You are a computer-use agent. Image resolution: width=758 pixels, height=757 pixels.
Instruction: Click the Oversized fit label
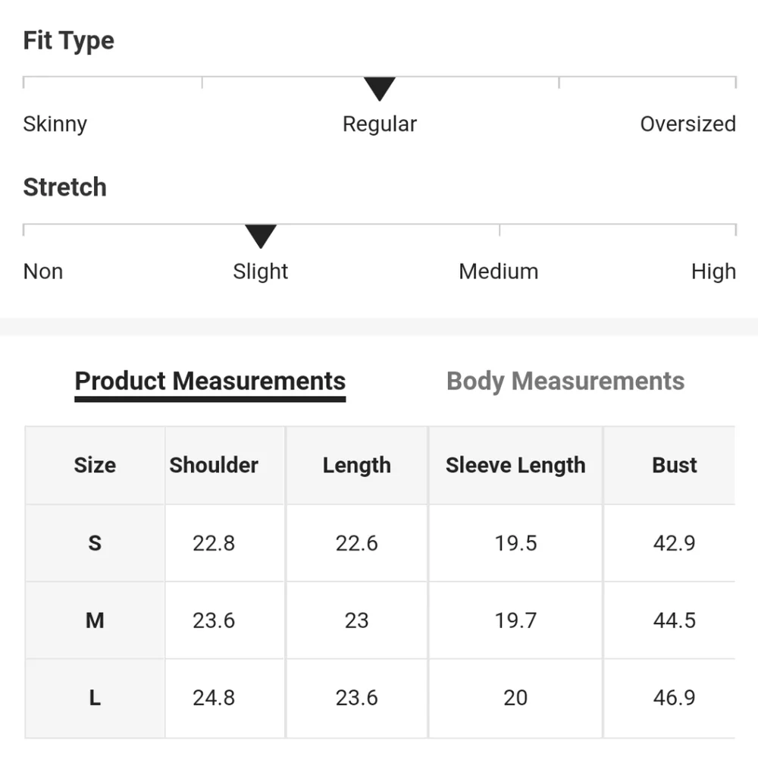click(x=688, y=124)
